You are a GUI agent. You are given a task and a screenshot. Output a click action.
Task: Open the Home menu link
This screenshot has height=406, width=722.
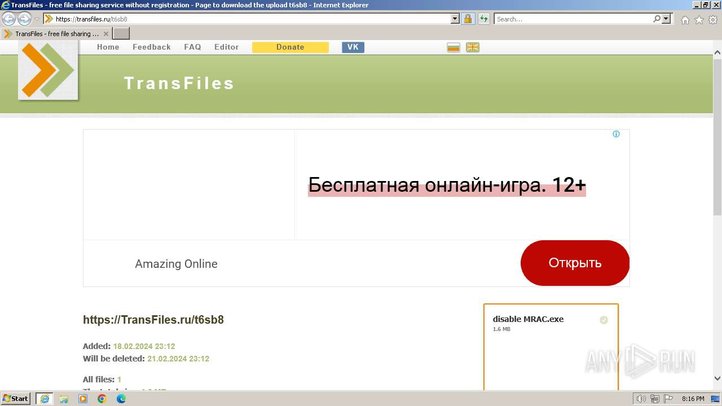tap(108, 47)
